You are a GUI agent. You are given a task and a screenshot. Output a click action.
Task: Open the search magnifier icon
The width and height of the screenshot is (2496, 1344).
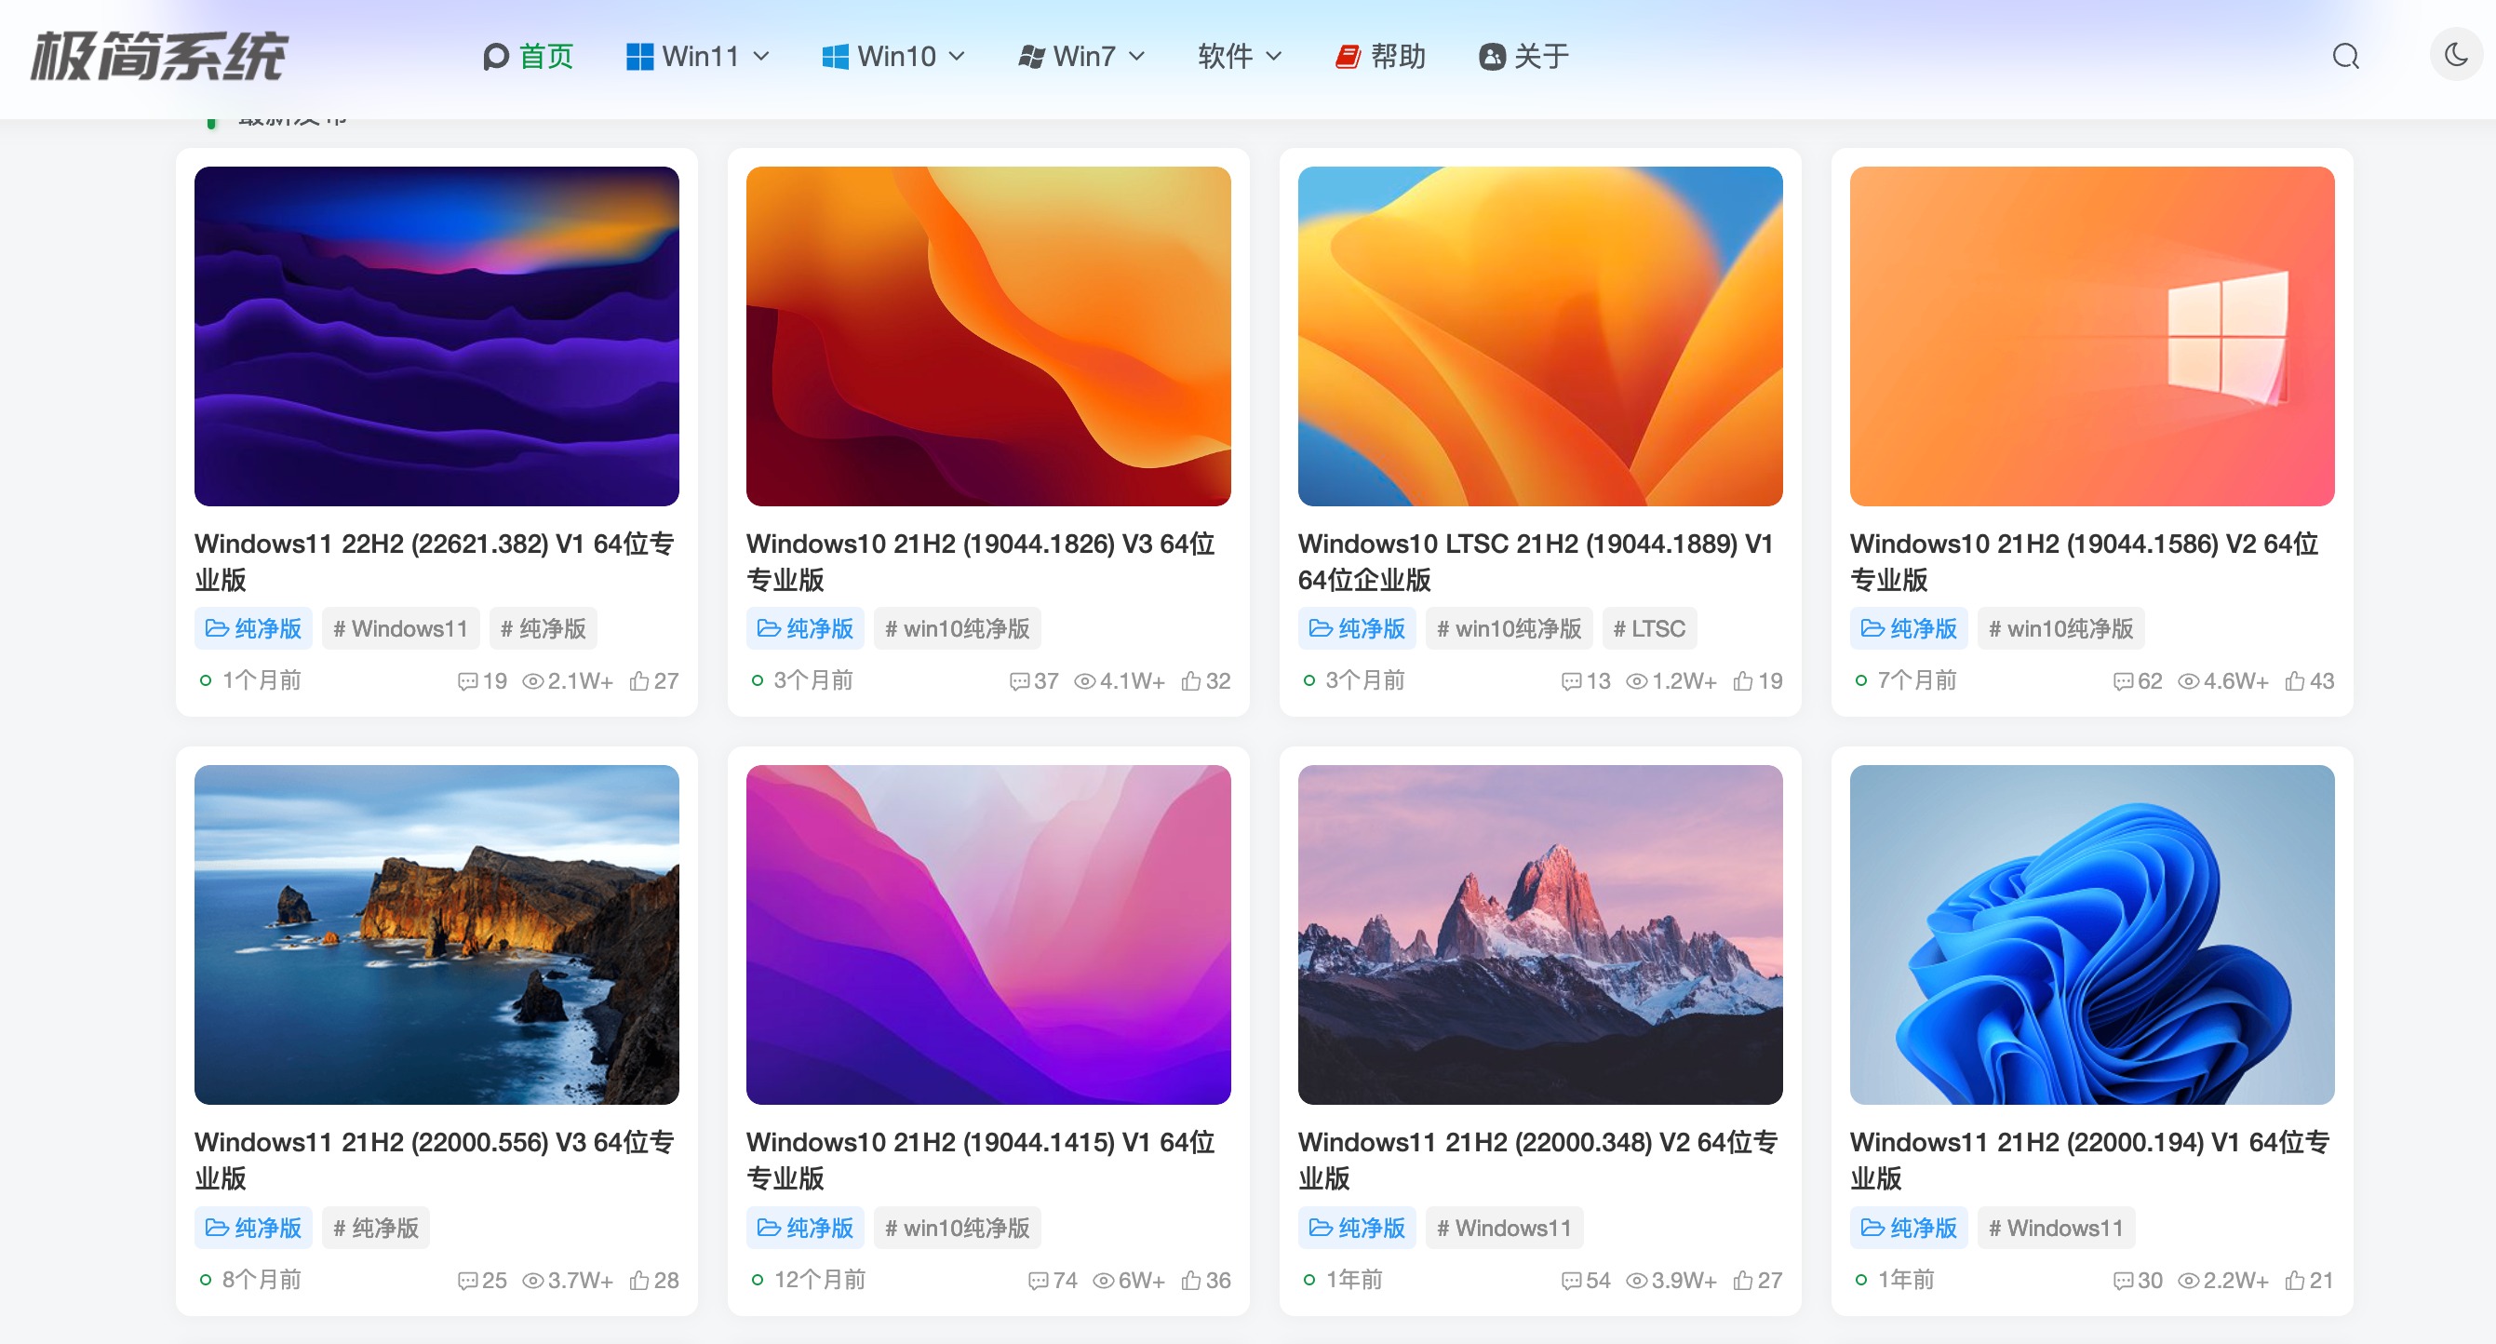click(x=2345, y=56)
